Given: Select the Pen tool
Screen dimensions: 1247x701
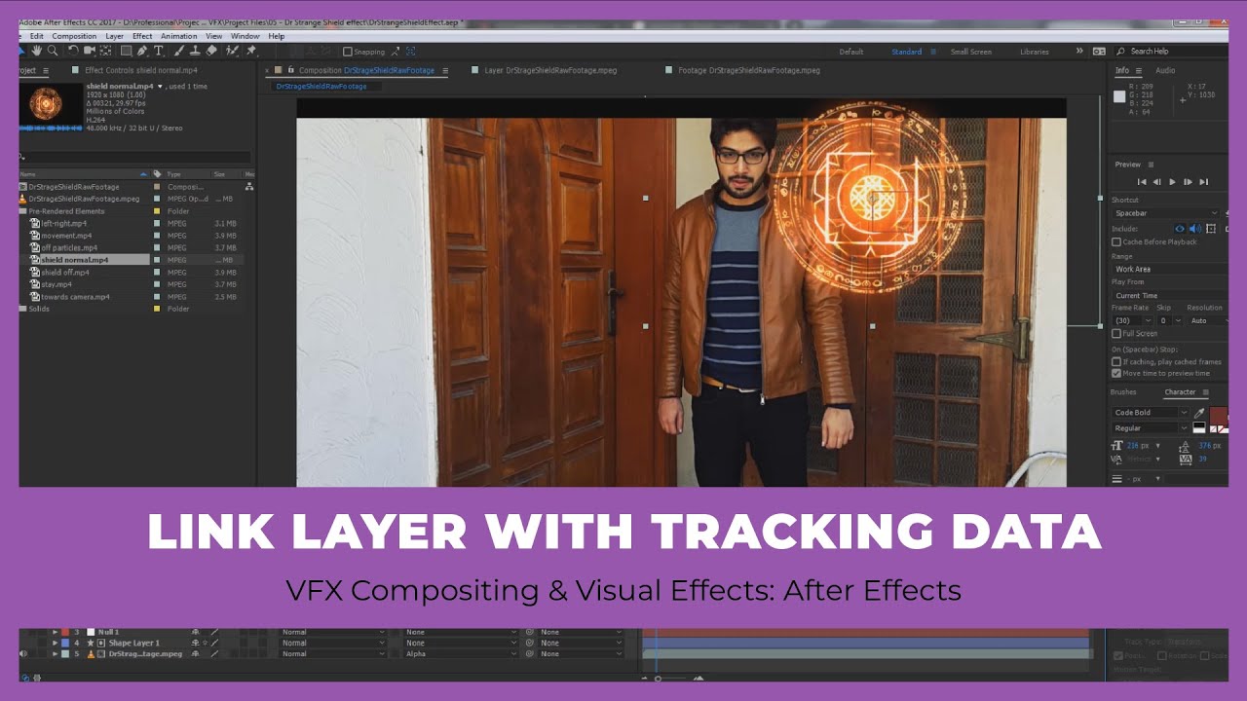Looking at the screenshot, I should click(x=142, y=51).
